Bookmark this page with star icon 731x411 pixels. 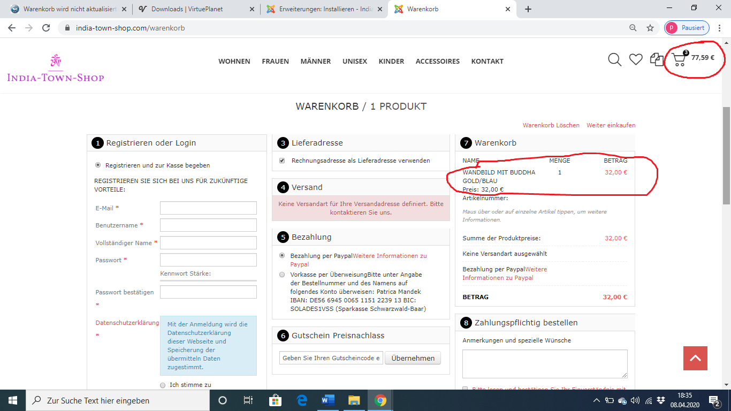coord(650,28)
